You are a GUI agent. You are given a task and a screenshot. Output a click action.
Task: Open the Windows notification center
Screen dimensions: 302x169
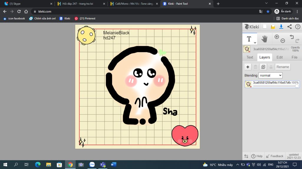coord(295,165)
